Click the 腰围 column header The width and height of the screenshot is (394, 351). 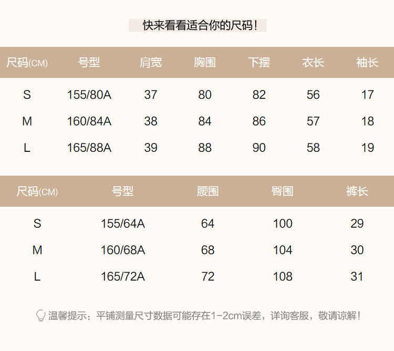pyautogui.click(x=208, y=191)
